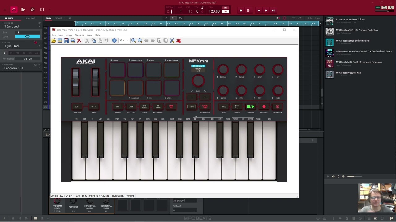396x222 pixels.
Task: Open the track view mode icon
Action: pyautogui.click(x=23, y=10)
